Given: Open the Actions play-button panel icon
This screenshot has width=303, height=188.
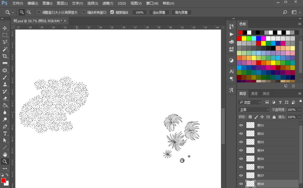Looking at the screenshot, I should pyautogui.click(x=231, y=34).
